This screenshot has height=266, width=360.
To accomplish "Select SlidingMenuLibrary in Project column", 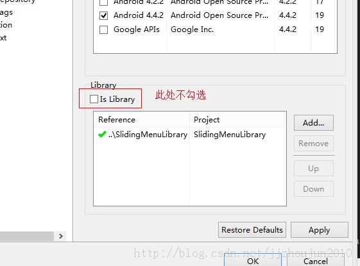I will [230, 135].
